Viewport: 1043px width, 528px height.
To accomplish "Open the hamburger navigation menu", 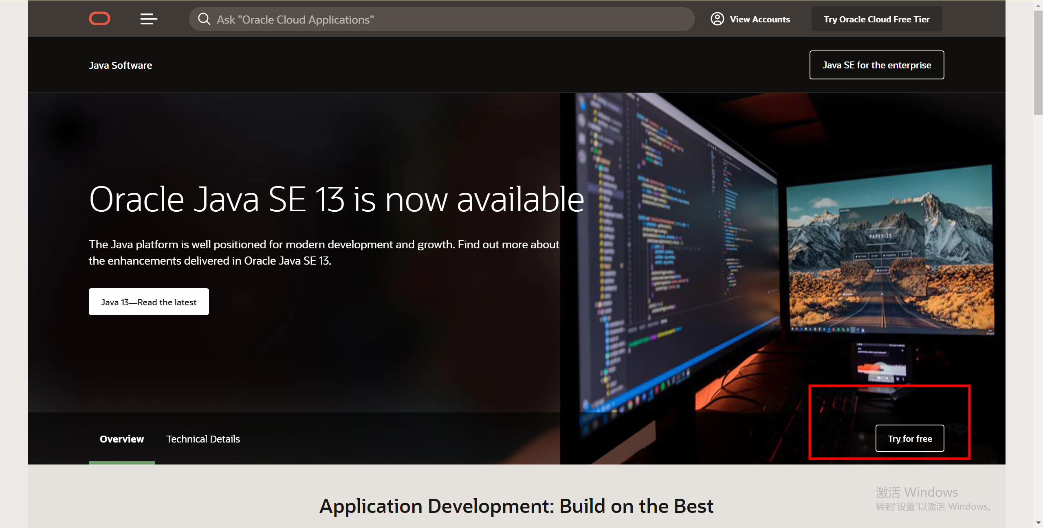I will click(x=149, y=19).
